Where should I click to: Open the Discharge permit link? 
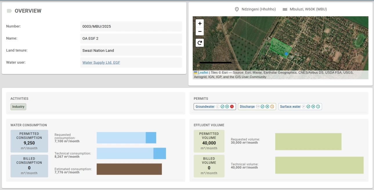click(247, 107)
